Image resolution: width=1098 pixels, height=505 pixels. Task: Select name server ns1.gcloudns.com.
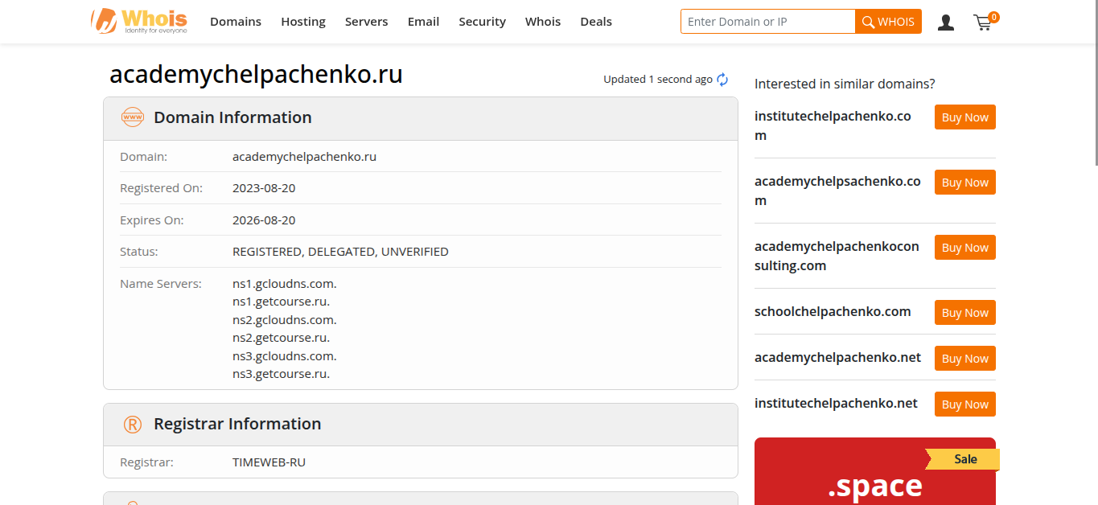coord(285,284)
